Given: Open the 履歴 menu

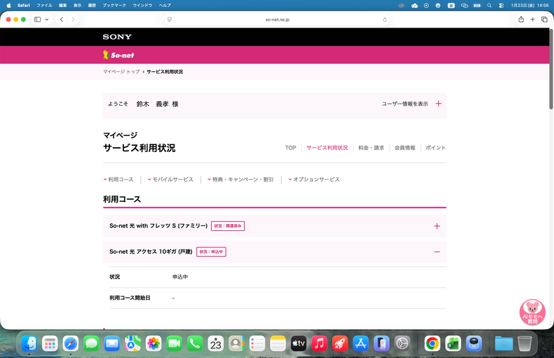Looking at the screenshot, I should tap(92, 6).
